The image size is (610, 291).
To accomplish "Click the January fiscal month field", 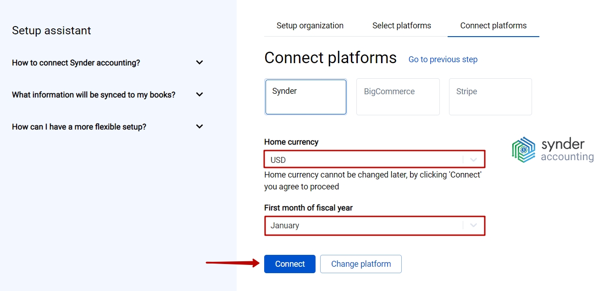I will 374,226.
